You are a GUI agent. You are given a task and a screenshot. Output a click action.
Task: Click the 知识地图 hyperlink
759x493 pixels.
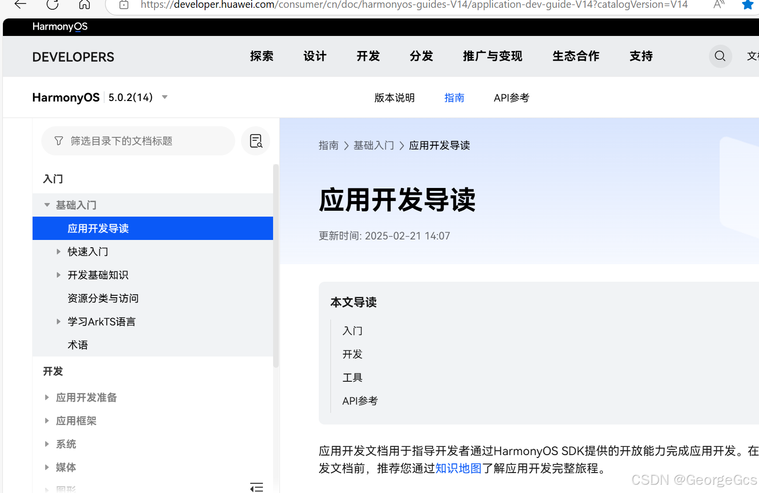(x=458, y=468)
